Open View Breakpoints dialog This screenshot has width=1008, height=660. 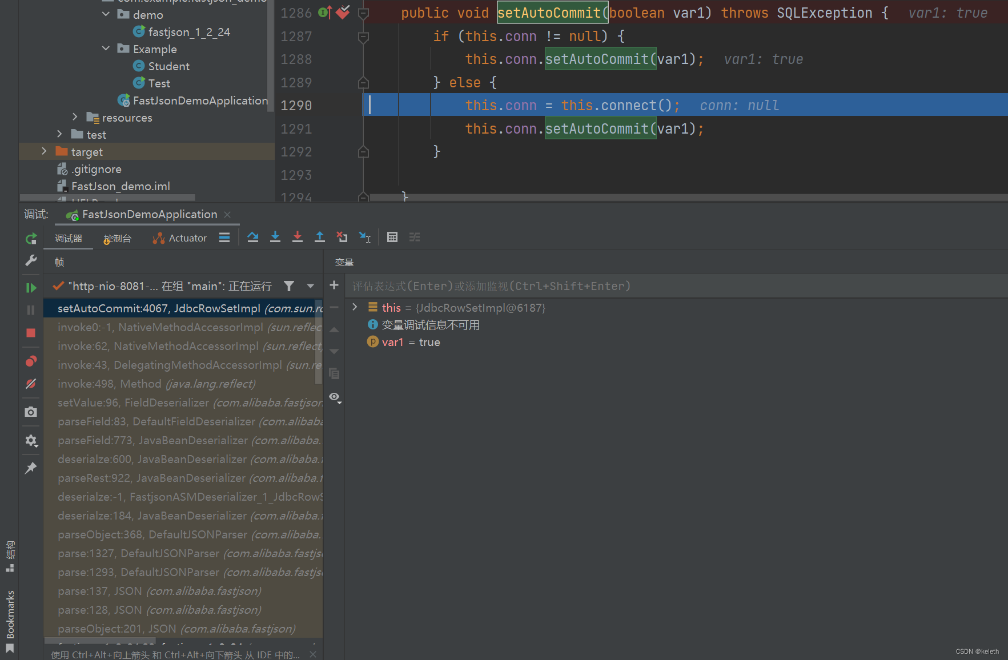(x=31, y=361)
